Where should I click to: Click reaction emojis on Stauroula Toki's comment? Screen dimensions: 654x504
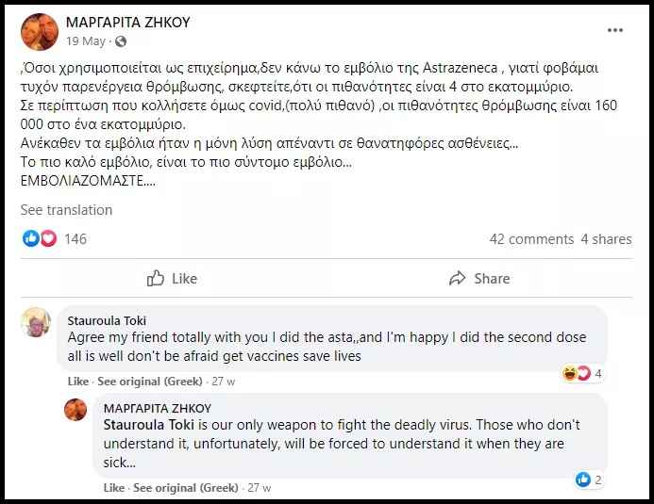576,374
